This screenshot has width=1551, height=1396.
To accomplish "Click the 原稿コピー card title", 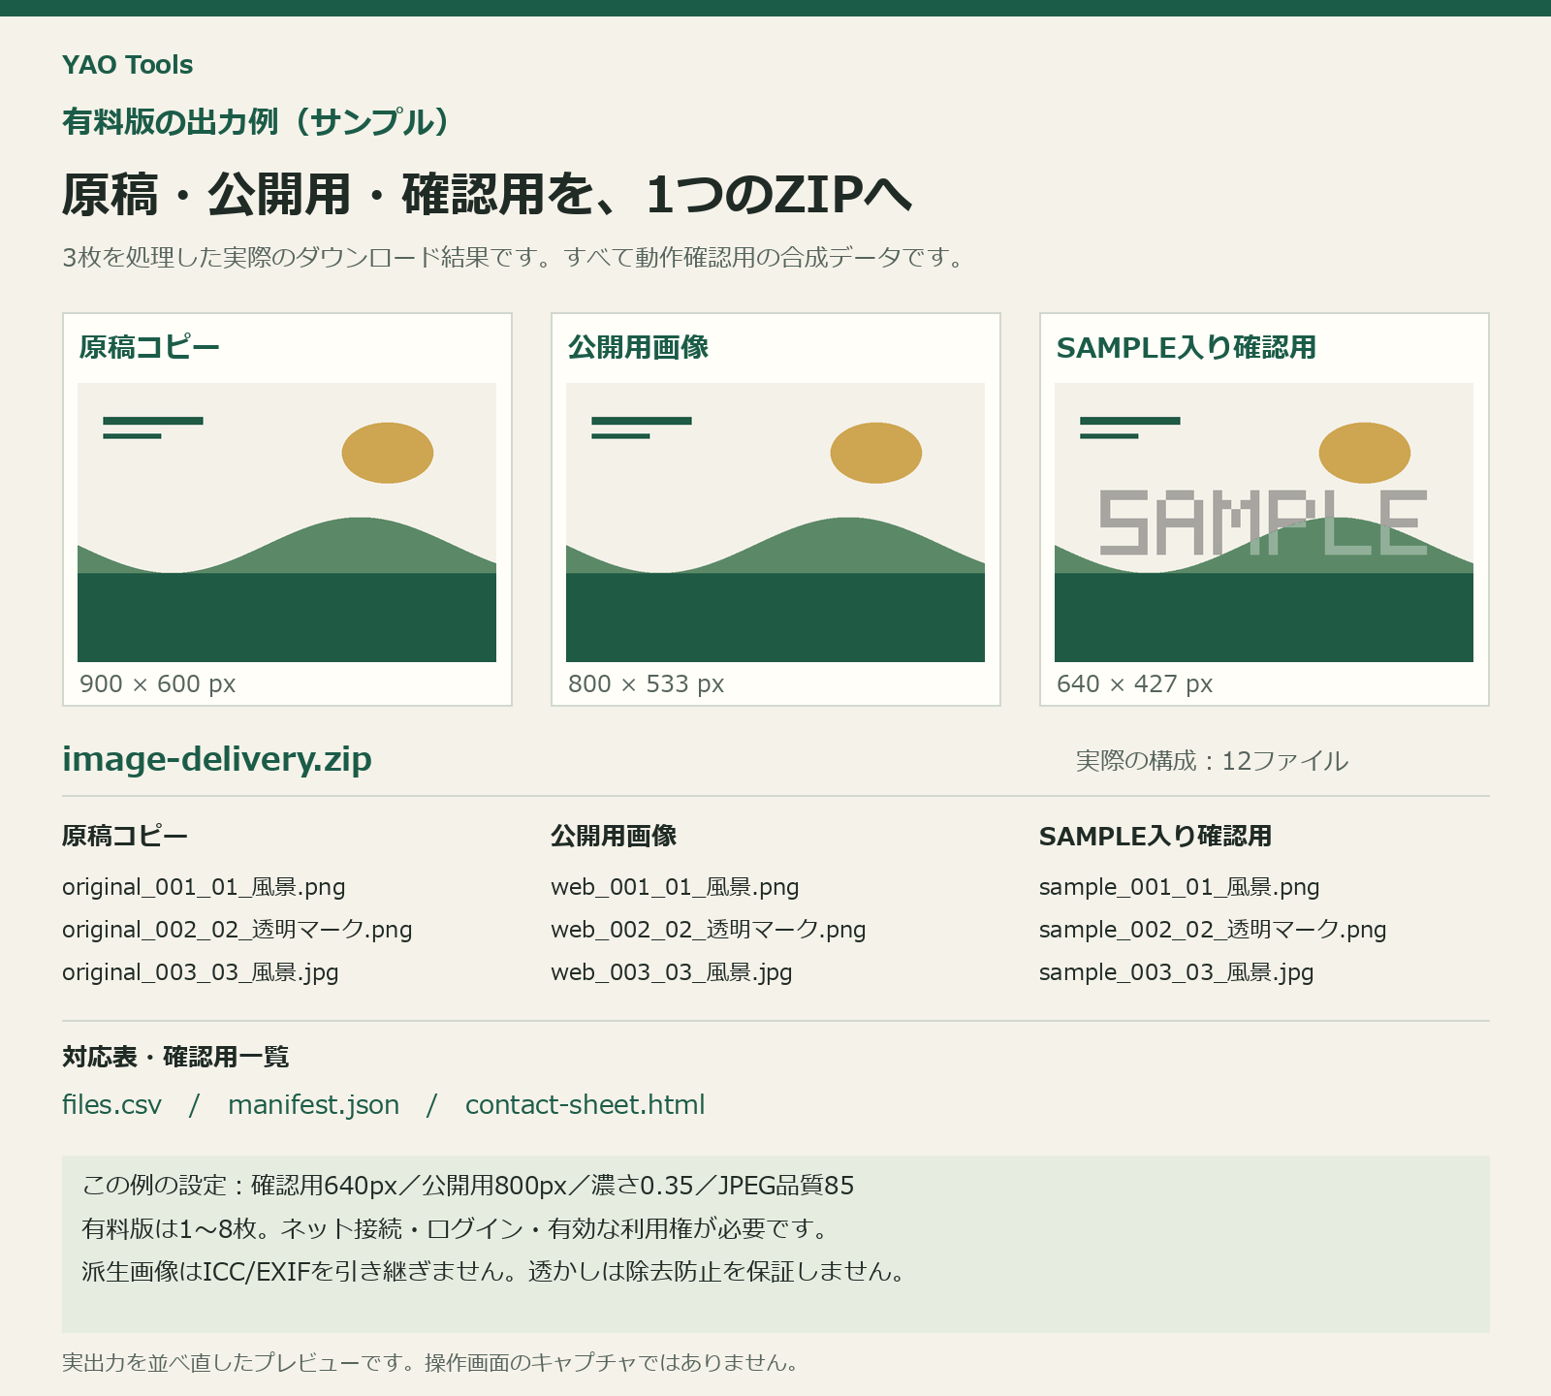I will click(x=149, y=347).
